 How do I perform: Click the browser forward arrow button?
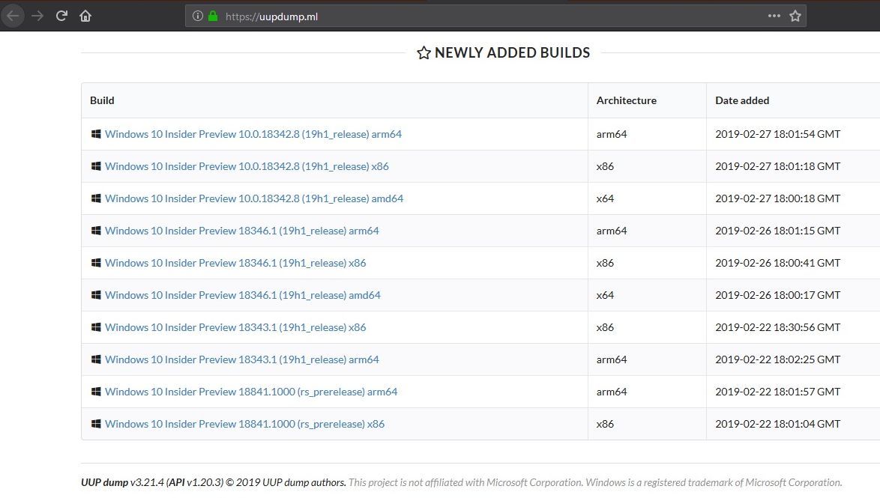click(x=37, y=16)
